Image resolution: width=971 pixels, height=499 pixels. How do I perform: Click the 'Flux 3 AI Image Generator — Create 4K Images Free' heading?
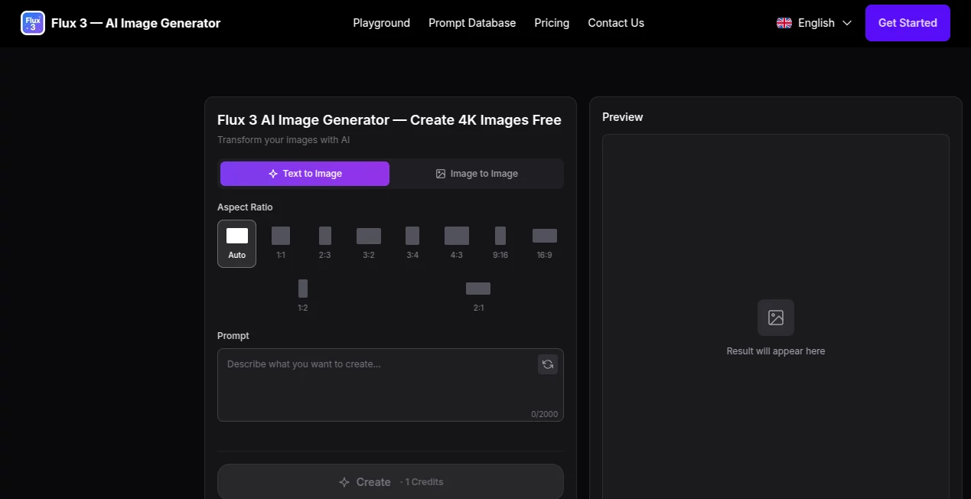coord(389,120)
